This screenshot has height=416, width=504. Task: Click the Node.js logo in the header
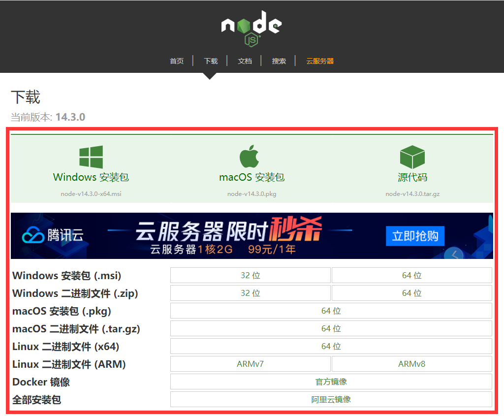[x=252, y=29]
